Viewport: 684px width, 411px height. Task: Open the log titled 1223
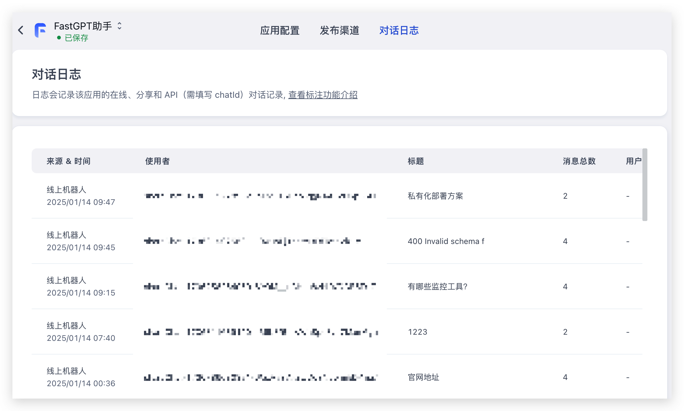(x=417, y=332)
